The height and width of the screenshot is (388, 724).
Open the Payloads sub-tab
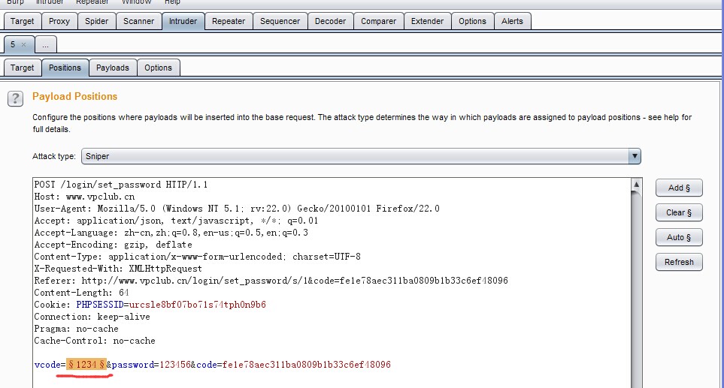click(113, 68)
